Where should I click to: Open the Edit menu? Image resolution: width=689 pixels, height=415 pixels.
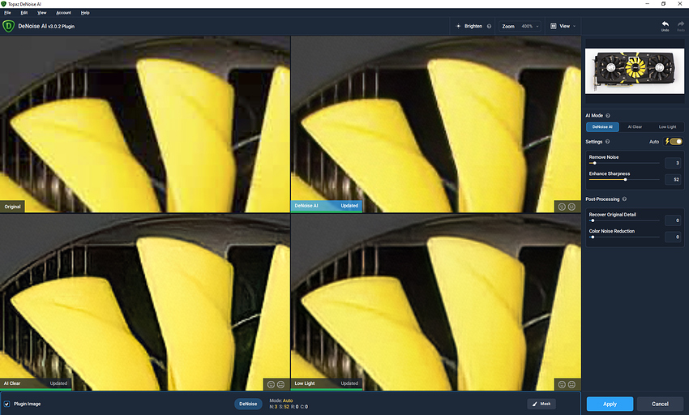(x=24, y=13)
